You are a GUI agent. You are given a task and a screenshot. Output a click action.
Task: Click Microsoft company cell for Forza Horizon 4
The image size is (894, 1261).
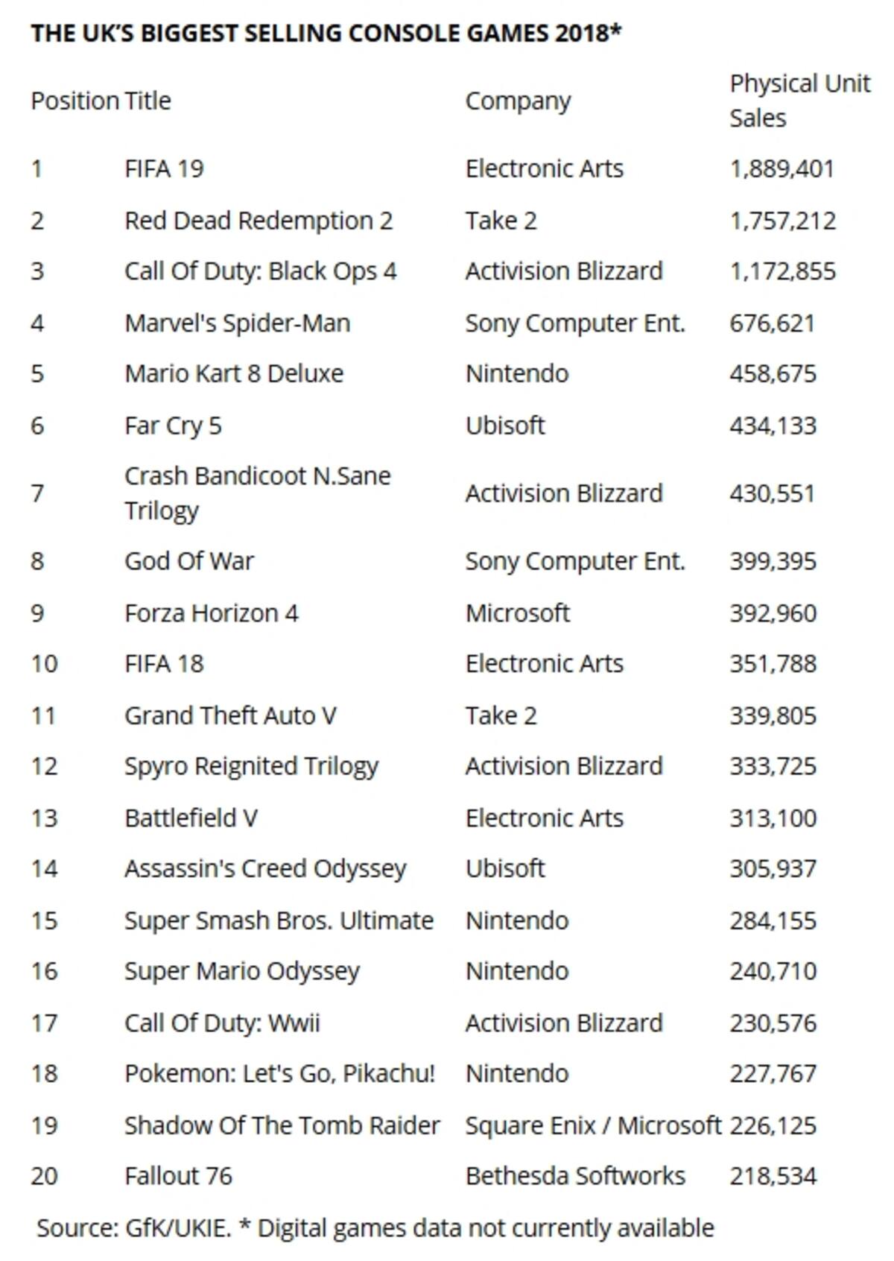click(x=517, y=613)
